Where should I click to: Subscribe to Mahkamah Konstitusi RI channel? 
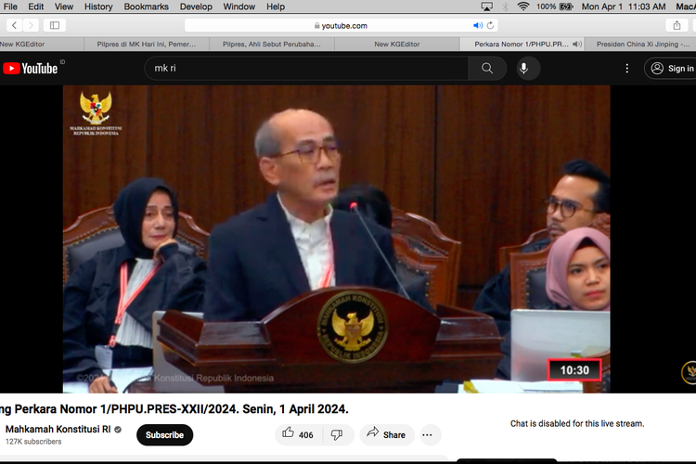click(x=164, y=434)
